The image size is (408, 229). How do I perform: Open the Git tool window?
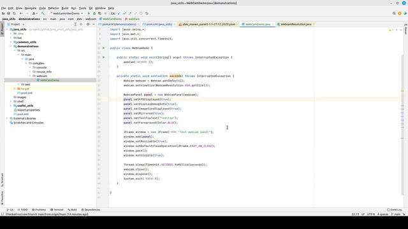click(x=10, y=209)
